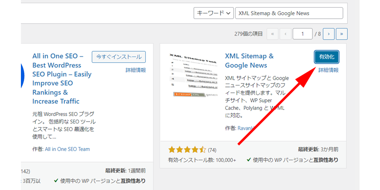Click the XML Sitemap Feed plugin thumbnail
The height and width of the screenshot is (190, 380).
click(x=193, y=75)
